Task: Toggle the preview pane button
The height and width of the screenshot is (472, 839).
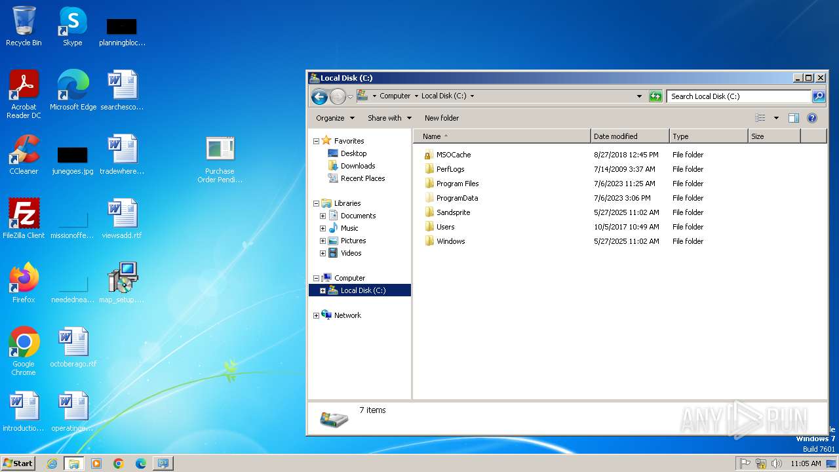Action: pos(794,118)
